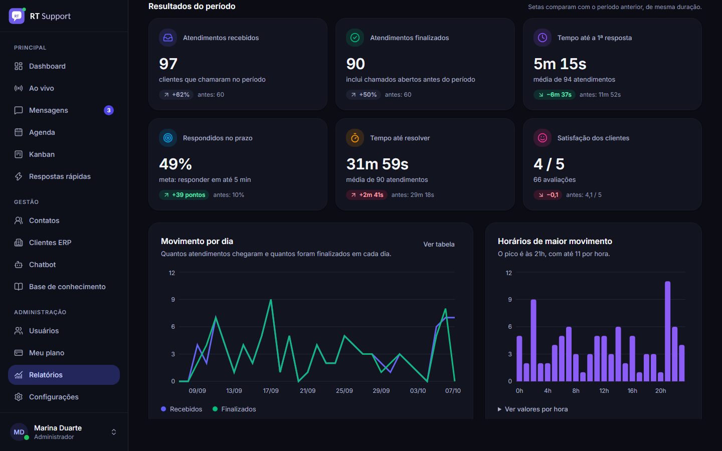Click the +62% trend badge

176,94
